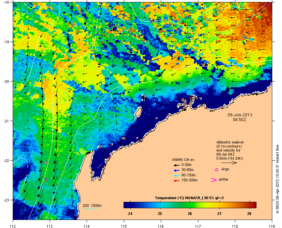Click the blue 30-80m legend arrow
Screen dimensions: 282x228
tap(177, 170)
